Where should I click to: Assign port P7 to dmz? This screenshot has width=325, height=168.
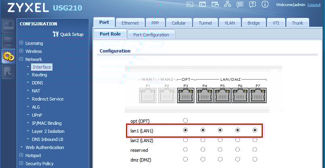255,159
